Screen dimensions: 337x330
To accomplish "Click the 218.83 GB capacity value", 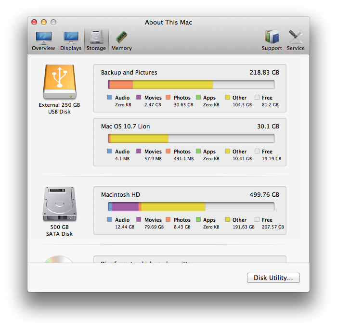I will (x=264, y=73).
